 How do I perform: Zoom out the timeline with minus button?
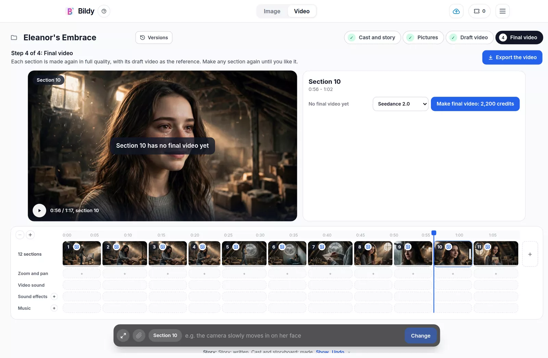coord(20,235)
